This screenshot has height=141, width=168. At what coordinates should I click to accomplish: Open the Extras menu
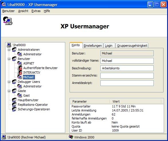point(36,11)
